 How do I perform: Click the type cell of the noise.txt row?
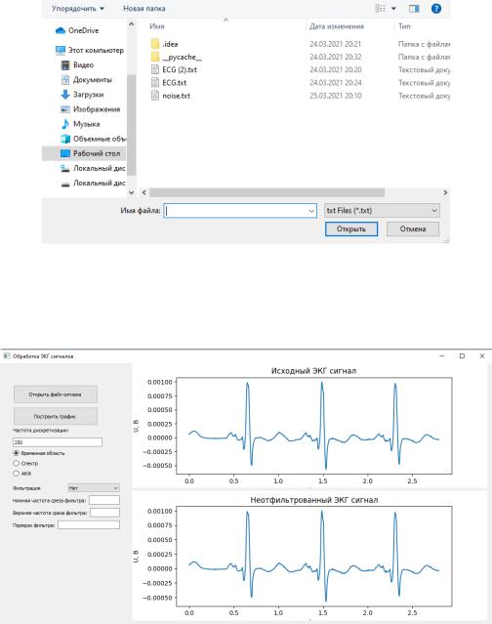[x=424, y=96]
